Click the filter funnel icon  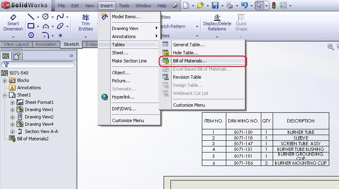tap(6, 64)
